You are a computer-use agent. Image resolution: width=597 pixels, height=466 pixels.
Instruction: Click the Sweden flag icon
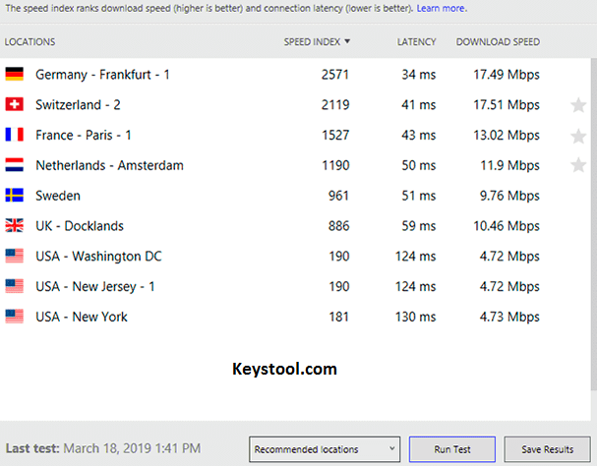tap(15, 196)
